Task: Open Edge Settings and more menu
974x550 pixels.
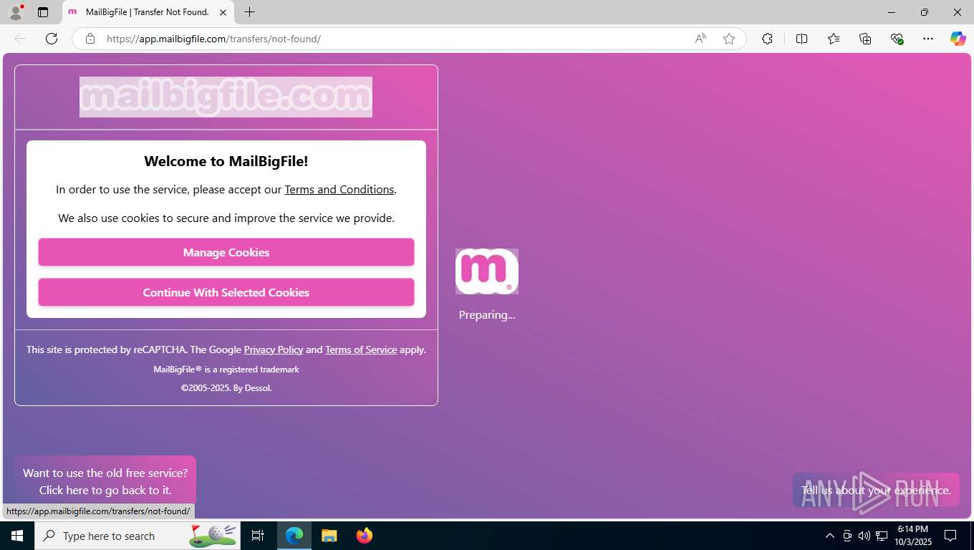Action: coord(928,39)
